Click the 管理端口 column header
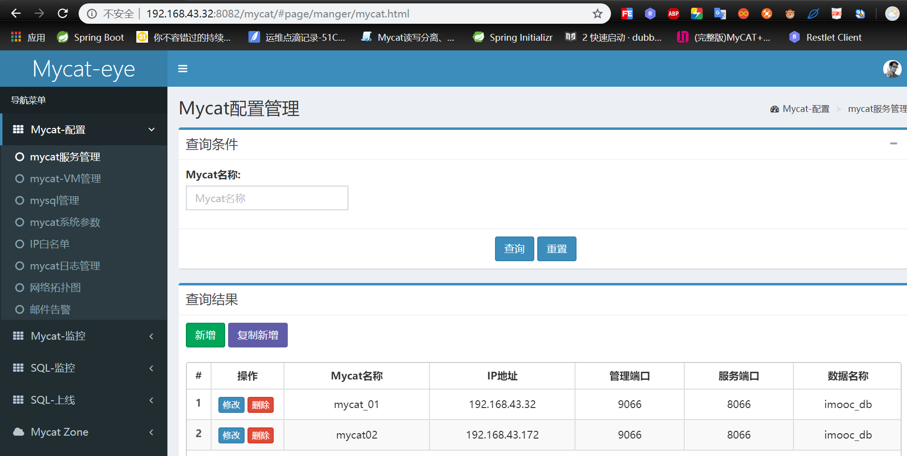Image resolution: width=907 pixels, height=456 pixels. tap(629, 376)
